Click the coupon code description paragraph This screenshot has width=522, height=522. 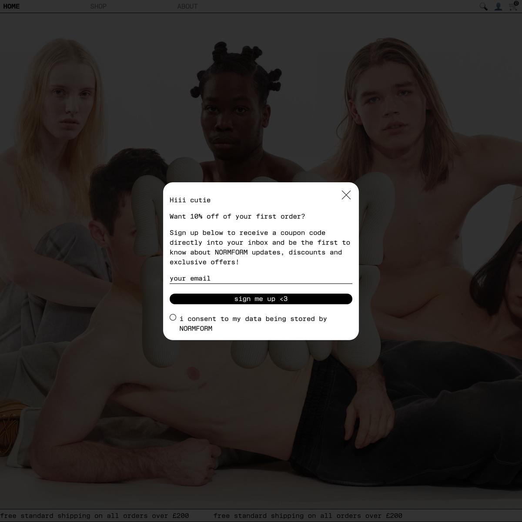pyautogui.click(x=260, y=247)
